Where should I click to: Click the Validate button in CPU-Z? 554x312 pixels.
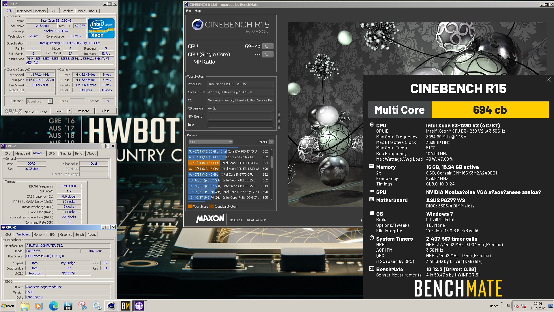83,111
